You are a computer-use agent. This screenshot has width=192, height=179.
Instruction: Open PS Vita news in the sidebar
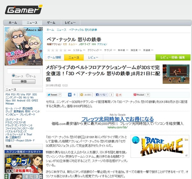click(21, 94)
